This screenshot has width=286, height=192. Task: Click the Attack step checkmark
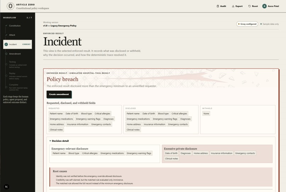tap(6, 35)
